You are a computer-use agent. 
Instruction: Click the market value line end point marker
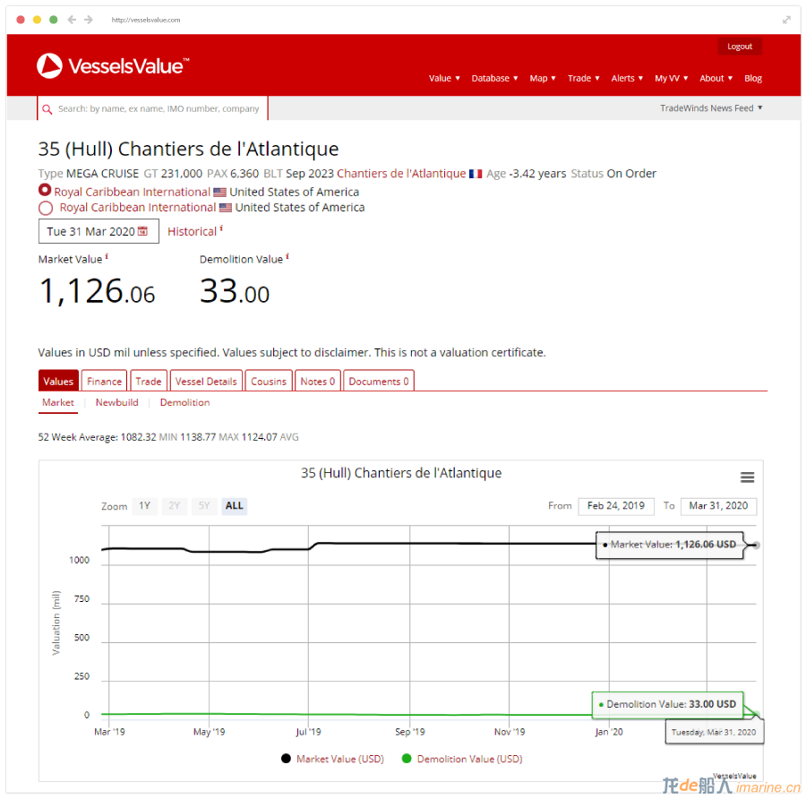[756, 545]
